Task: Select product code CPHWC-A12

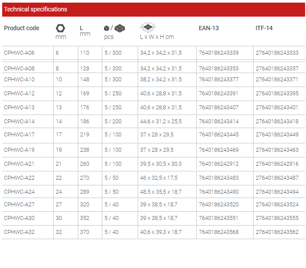Action: (19, 94)
